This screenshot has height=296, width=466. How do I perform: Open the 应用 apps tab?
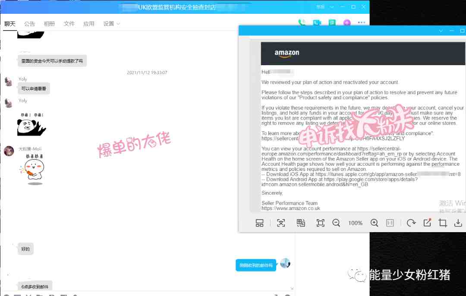pos(88,24)
